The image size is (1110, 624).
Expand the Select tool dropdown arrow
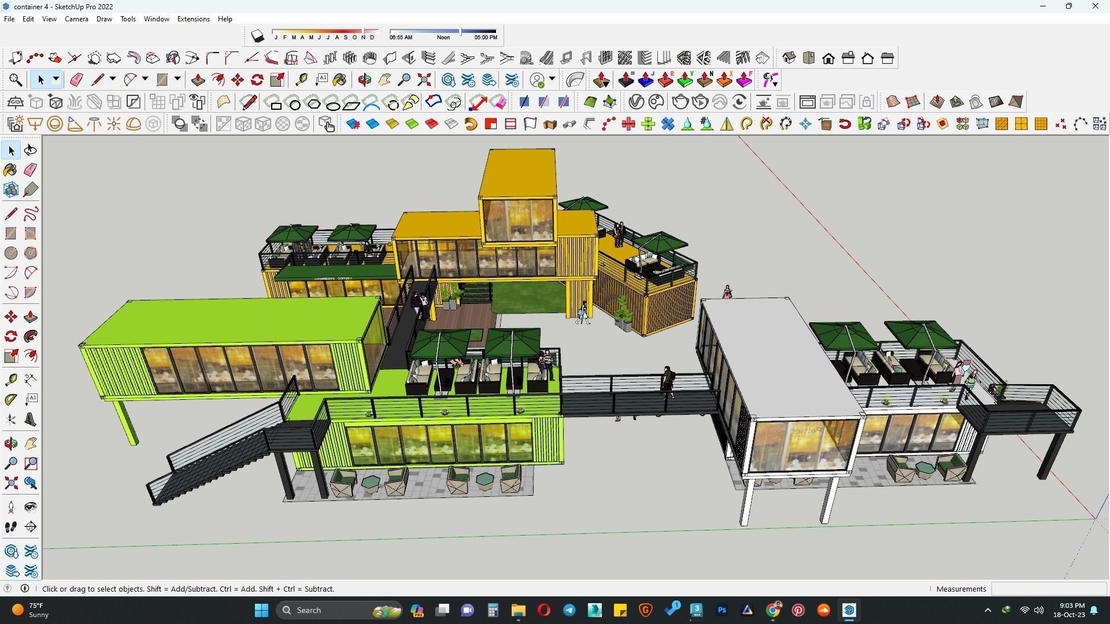(x=56, y=79)
